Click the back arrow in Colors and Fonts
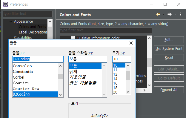 (x=158, y=14)
